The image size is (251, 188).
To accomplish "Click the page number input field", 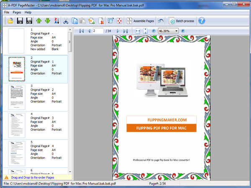I will (98, 31).
